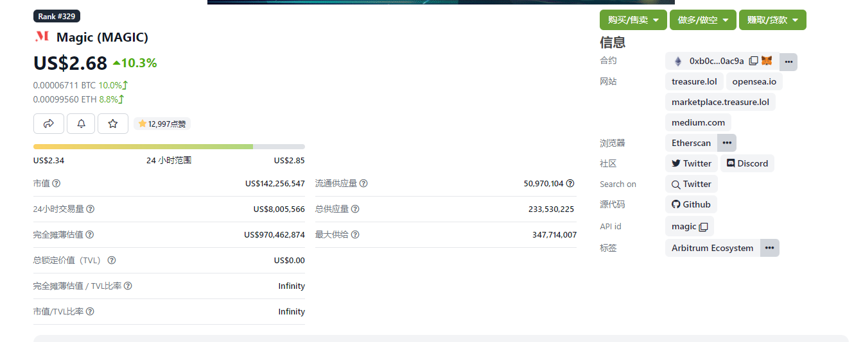Open max supply help icon

[x=355, y=234]
